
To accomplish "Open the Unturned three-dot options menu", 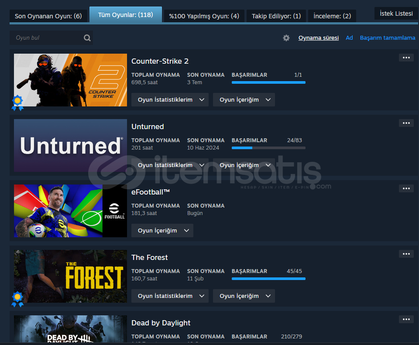I will (406, 123).
